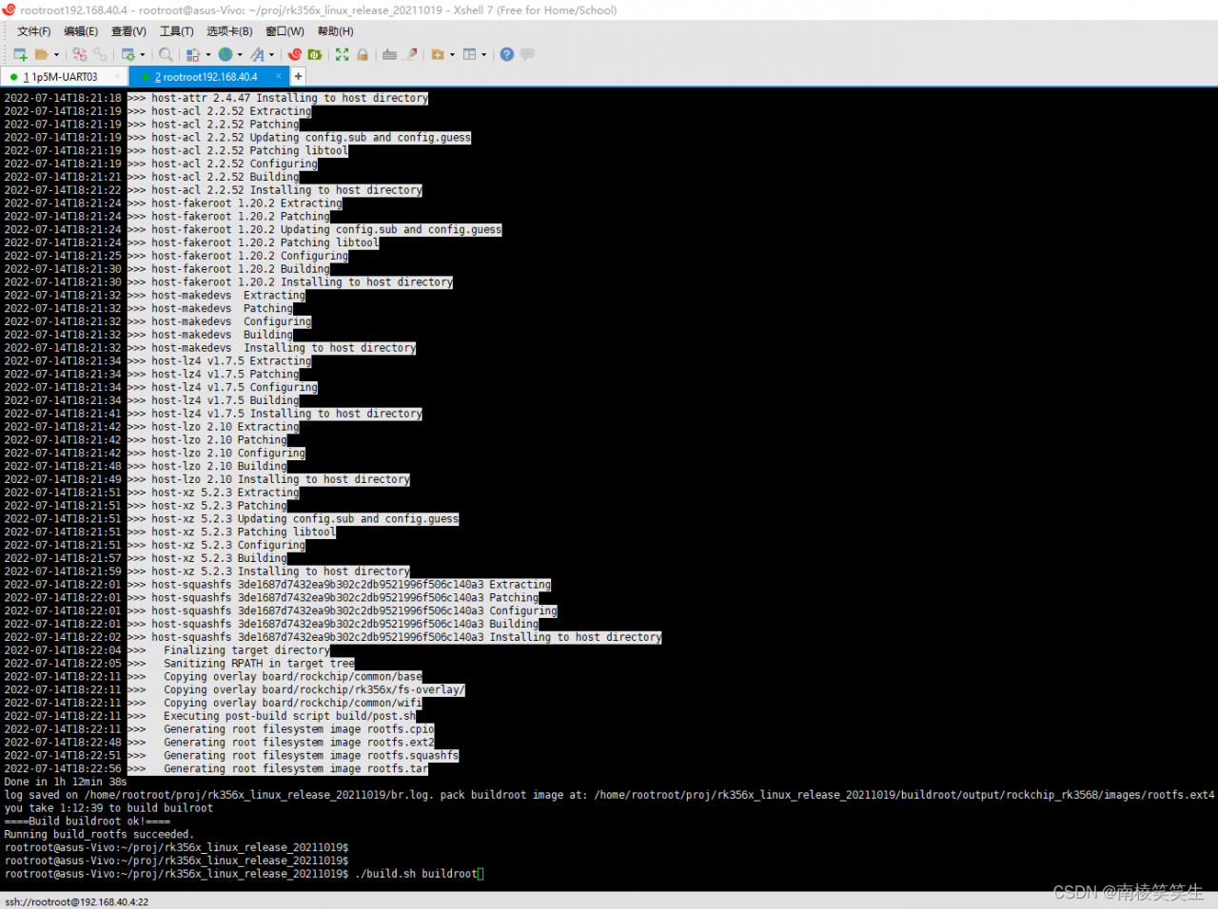This screenshot has height=909, width=1218.
Task: Click 'Running build_rootfs succeeded.' line
Action: coord(99,834)
